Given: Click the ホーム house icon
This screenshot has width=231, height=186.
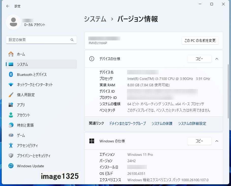Looking at the screenshot, I should tap(11, 54).
